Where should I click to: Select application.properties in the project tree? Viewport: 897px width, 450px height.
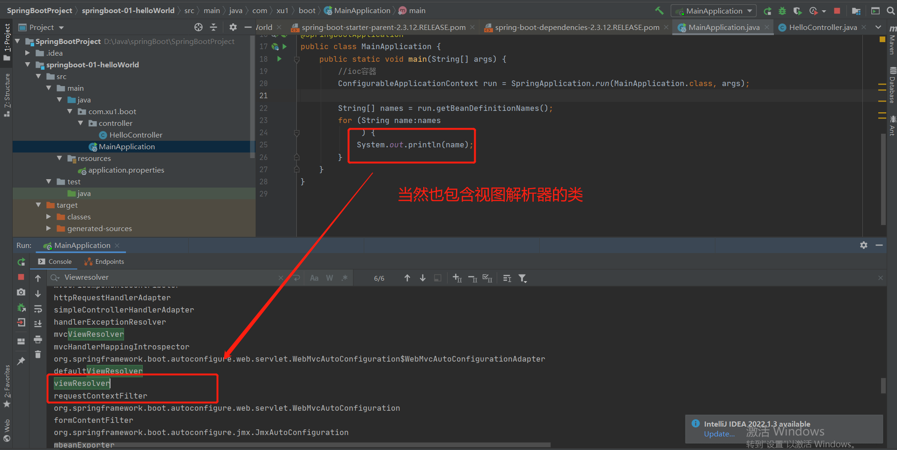point(126,170)
